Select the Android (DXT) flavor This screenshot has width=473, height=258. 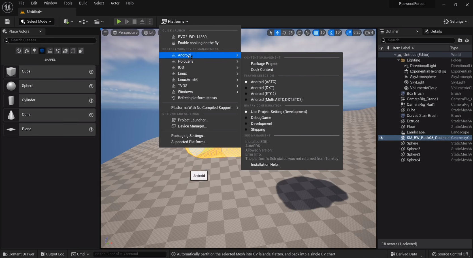[262, 88]
